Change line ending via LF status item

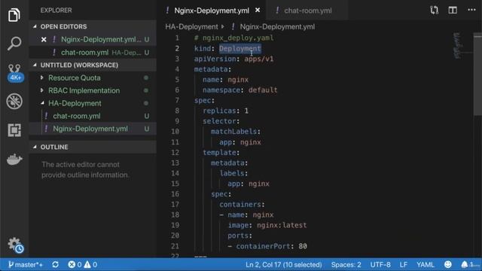pyautogui.click(x=404, y=264)
